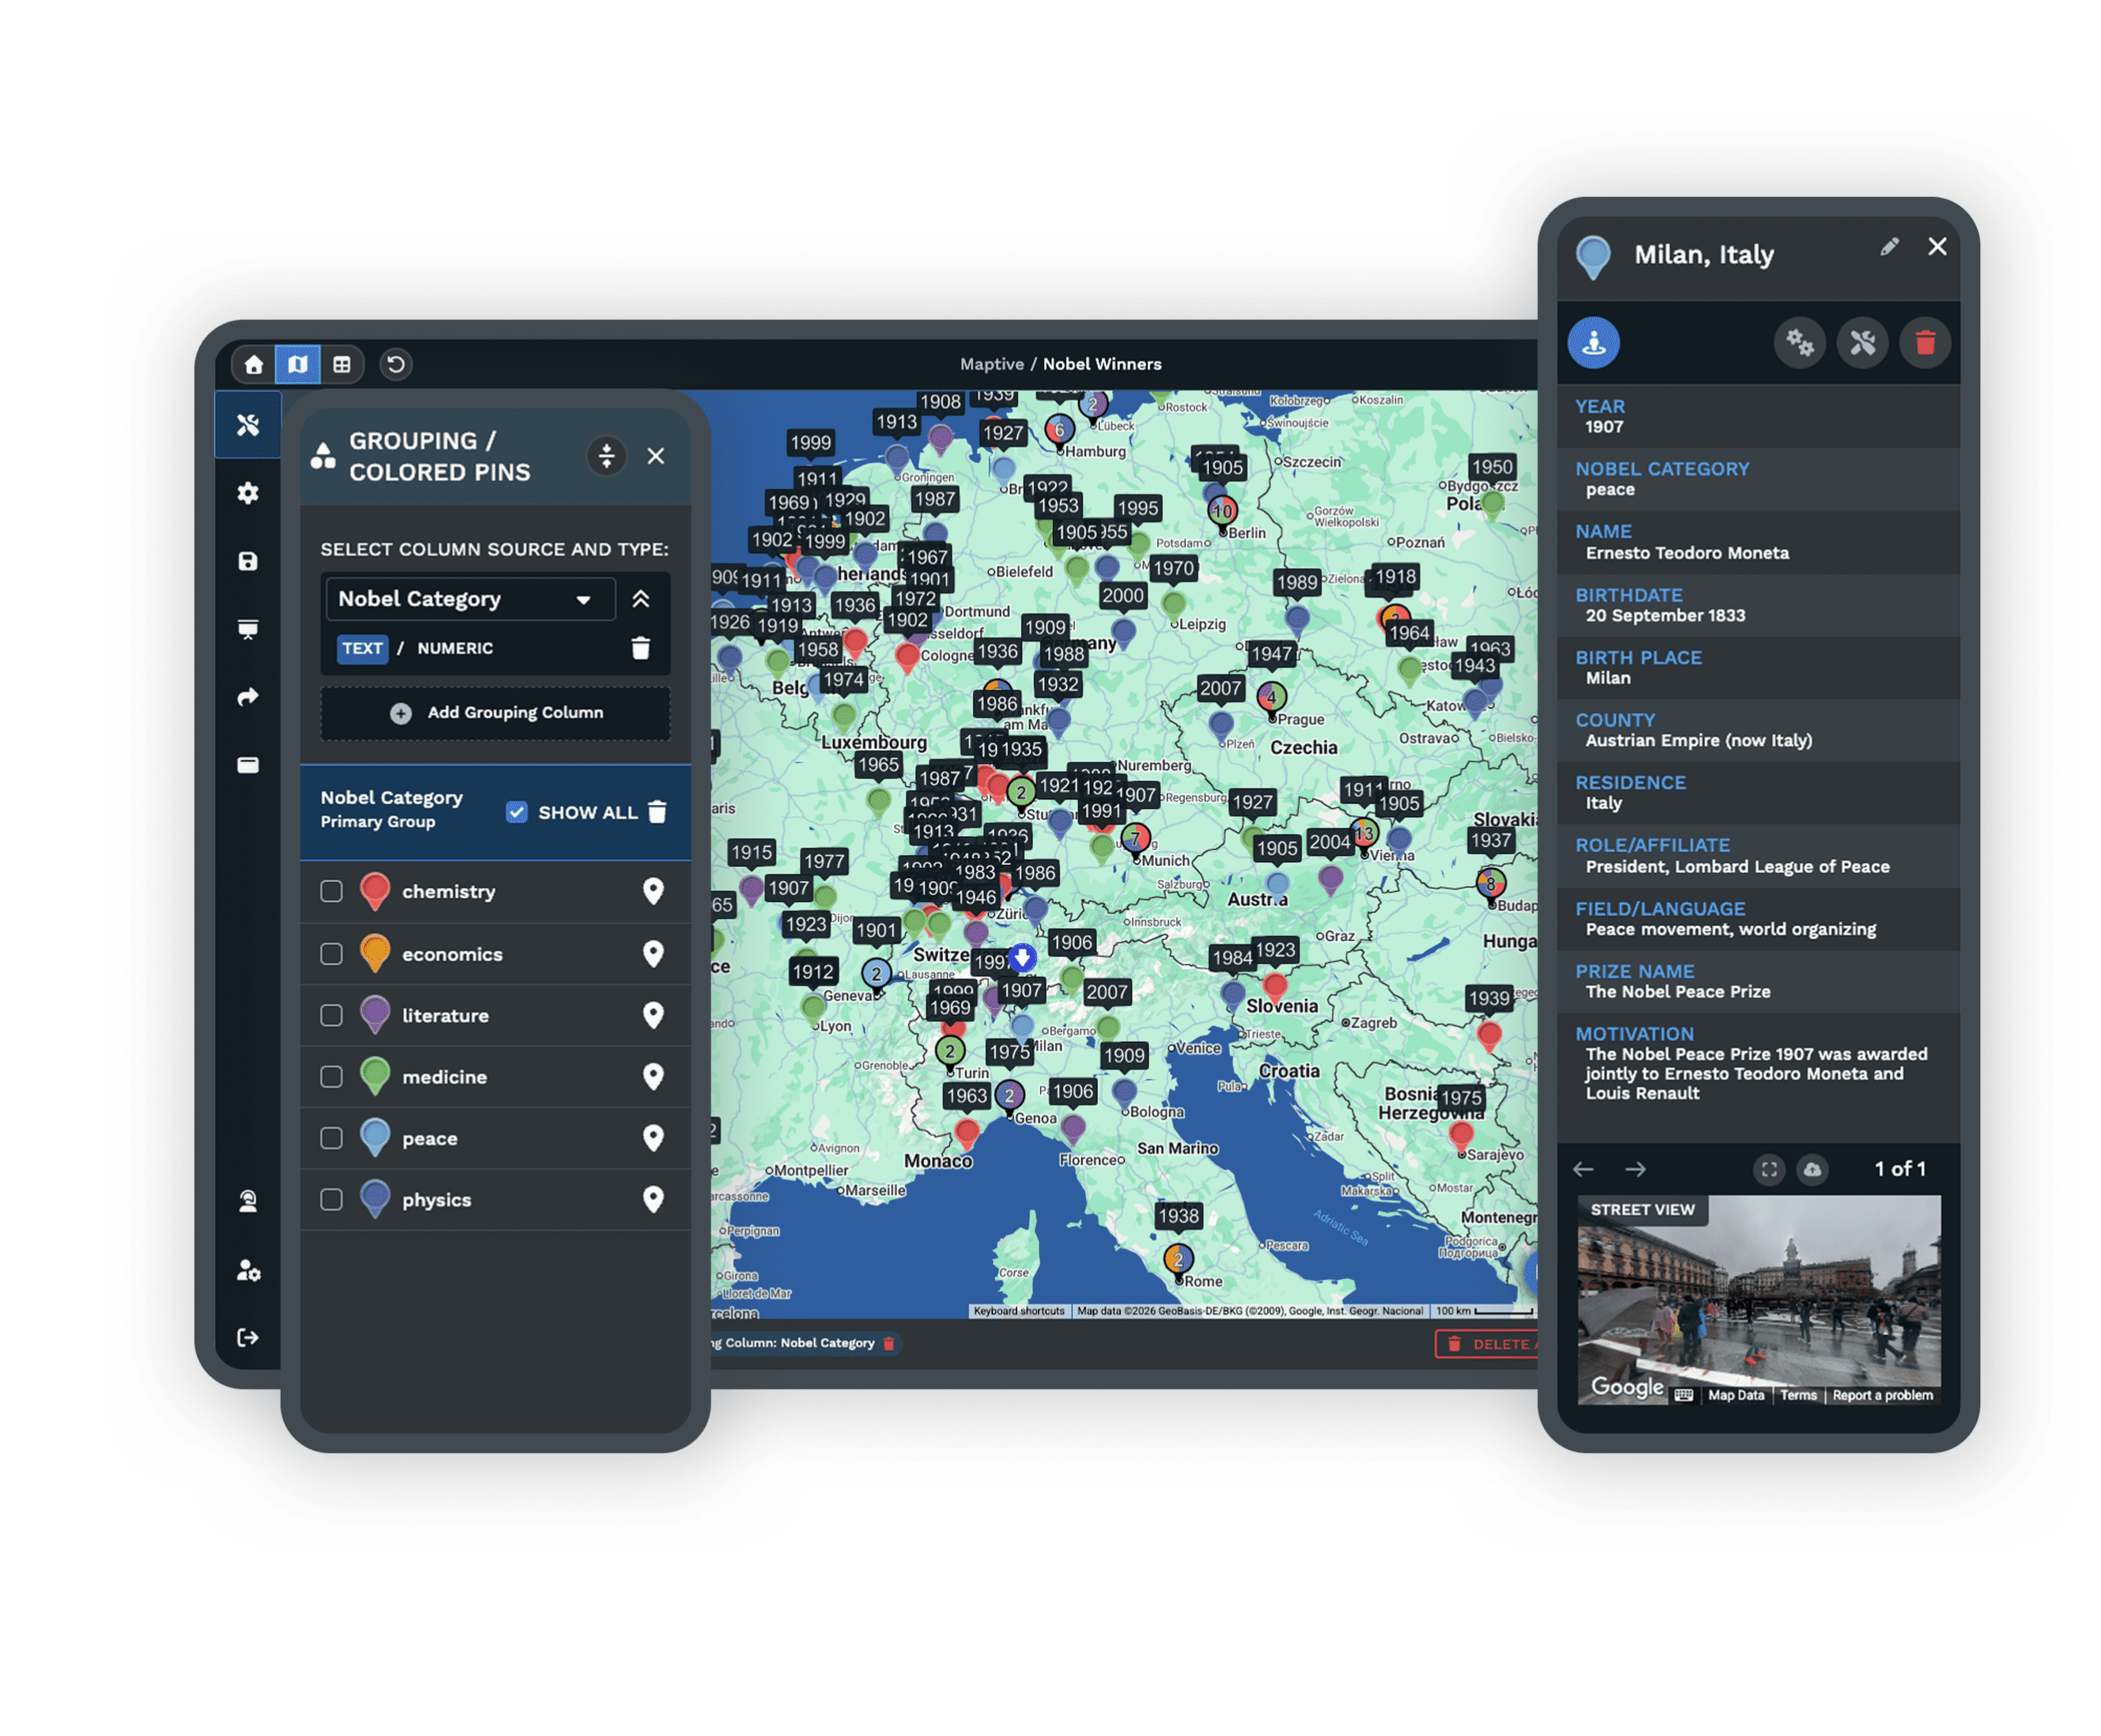
Task: Click the 1938 marker near Rome
Action: 1178,1216
